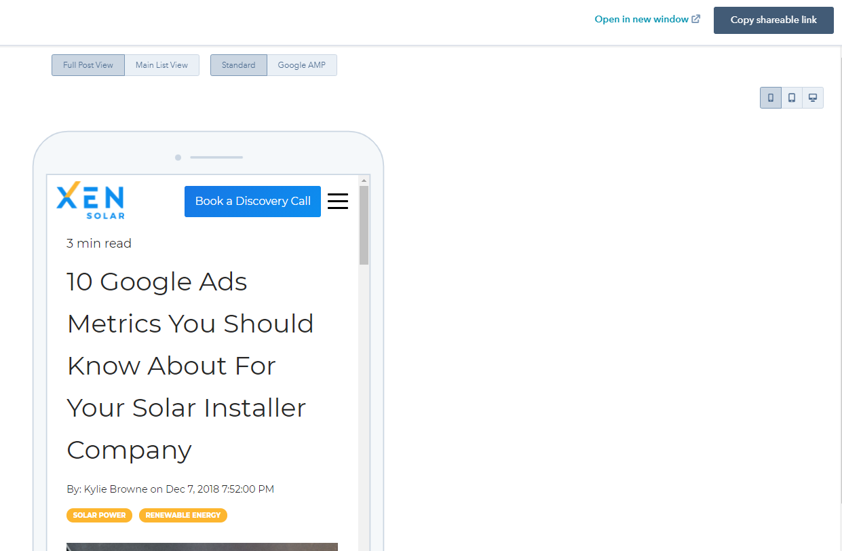This screenshot has height=551, width=842.
Task: Click Copy shareable link button
Action: [773, 20]
